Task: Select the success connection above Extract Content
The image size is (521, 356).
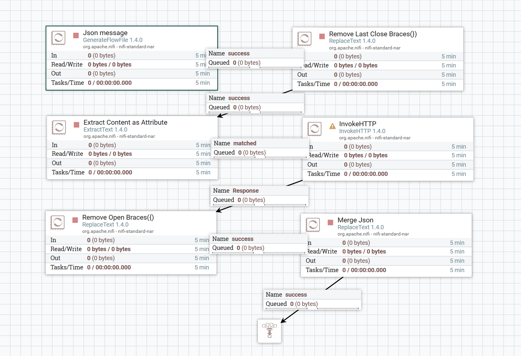Action: (x=255, y=103)
